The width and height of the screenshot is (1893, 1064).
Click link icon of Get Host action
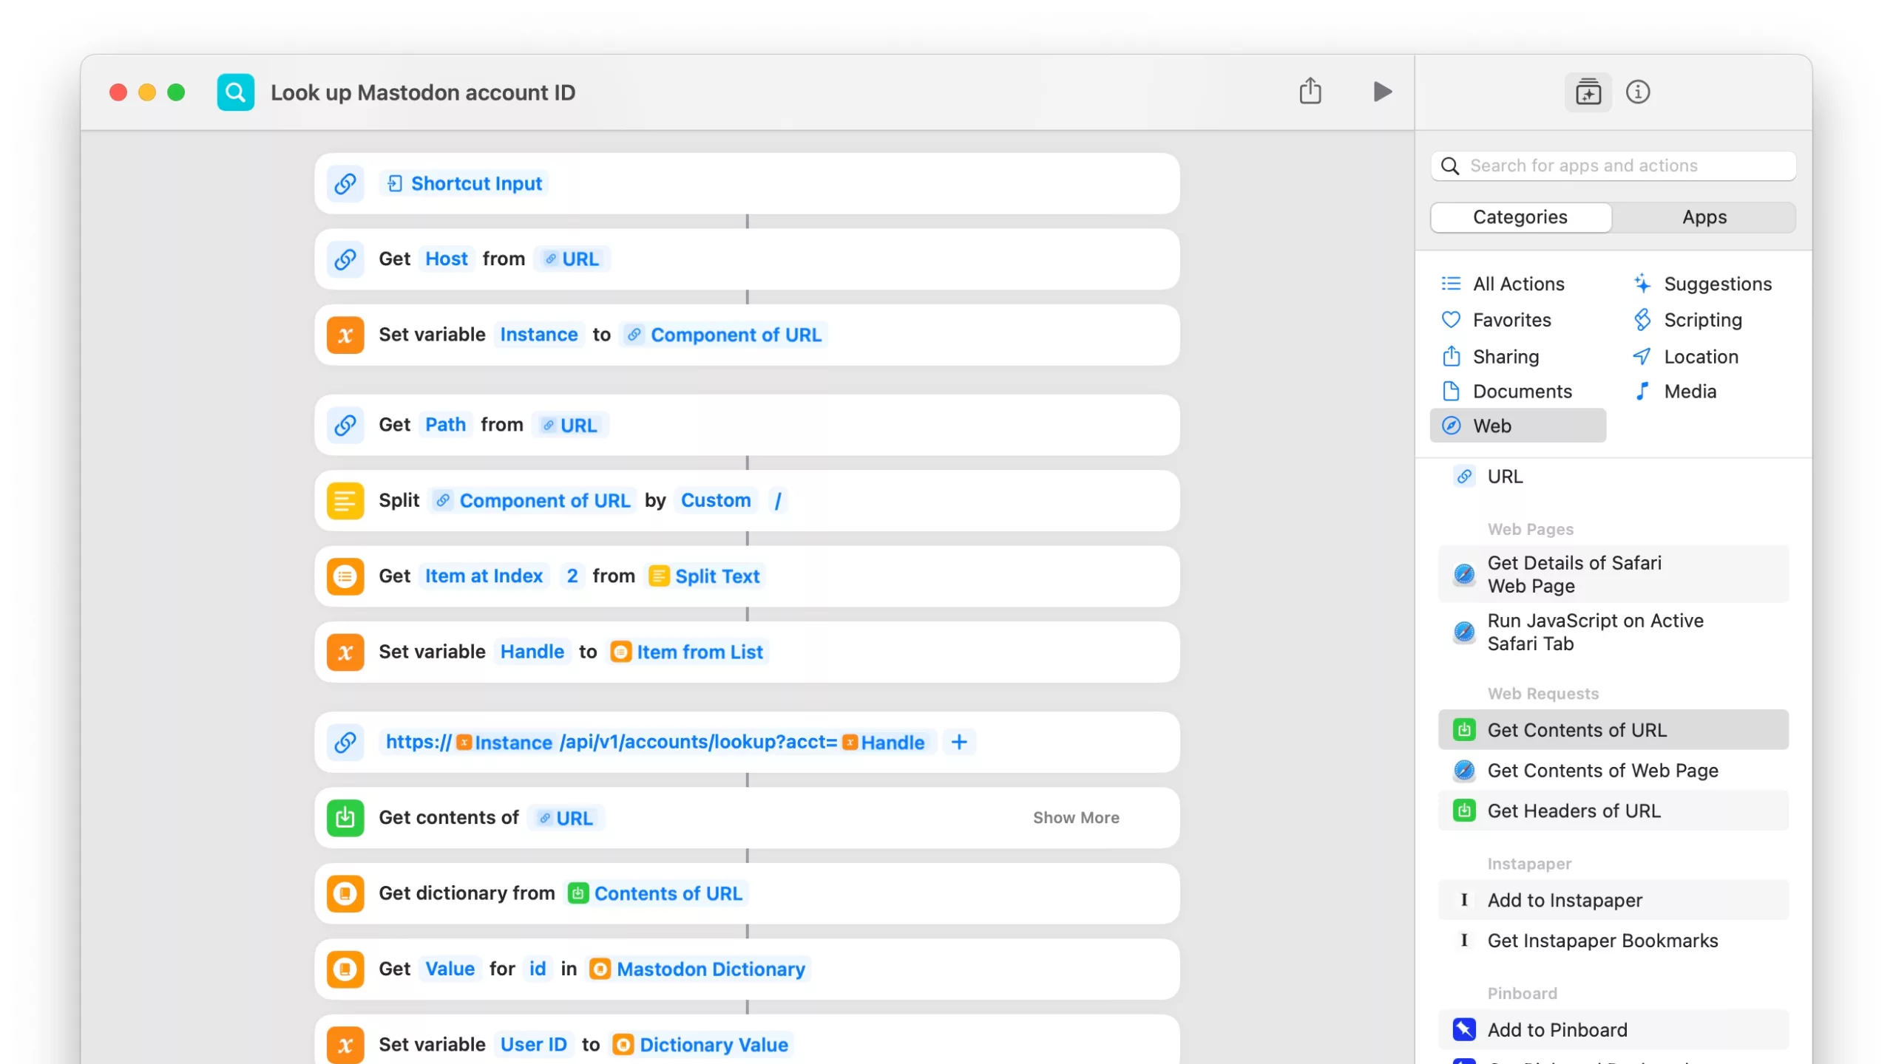pyautogui.click(x=345, y=259)
